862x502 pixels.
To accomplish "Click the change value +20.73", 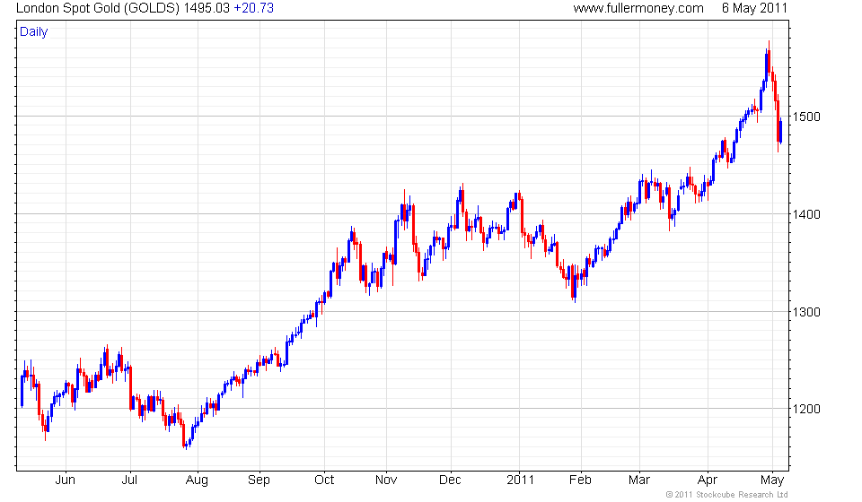I will tap(253, 8).
